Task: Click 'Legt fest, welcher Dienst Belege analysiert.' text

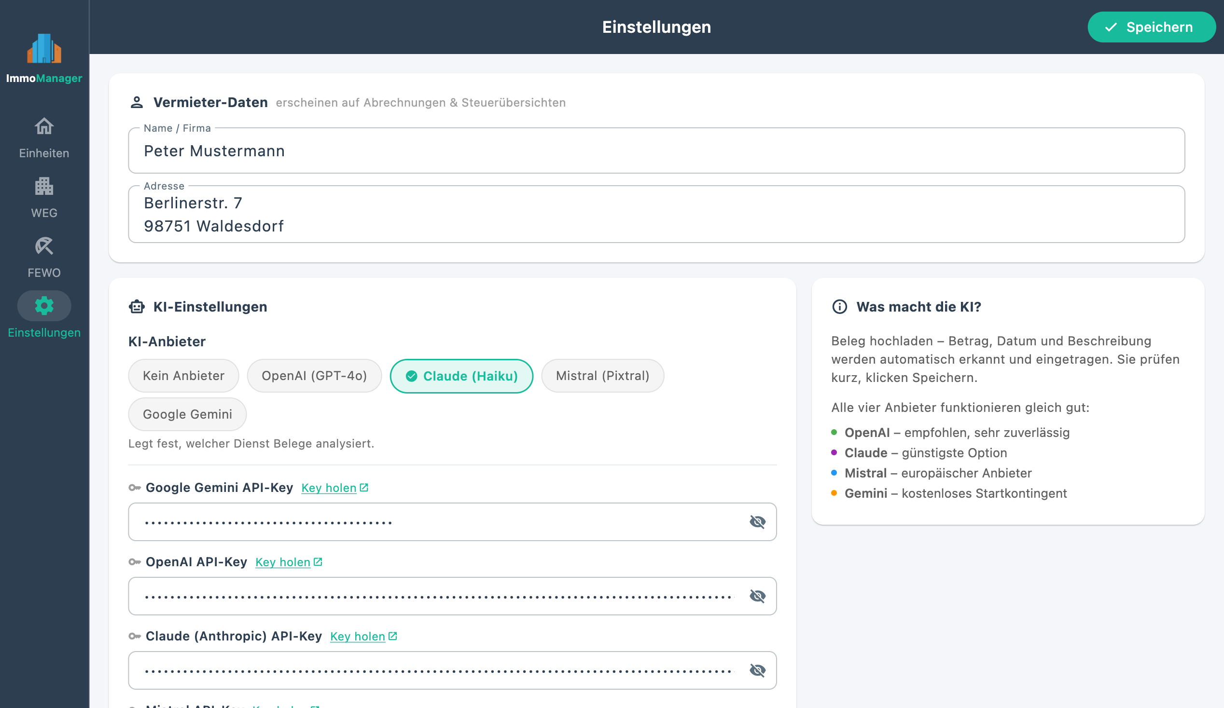Action: click(x=251, y=444)
